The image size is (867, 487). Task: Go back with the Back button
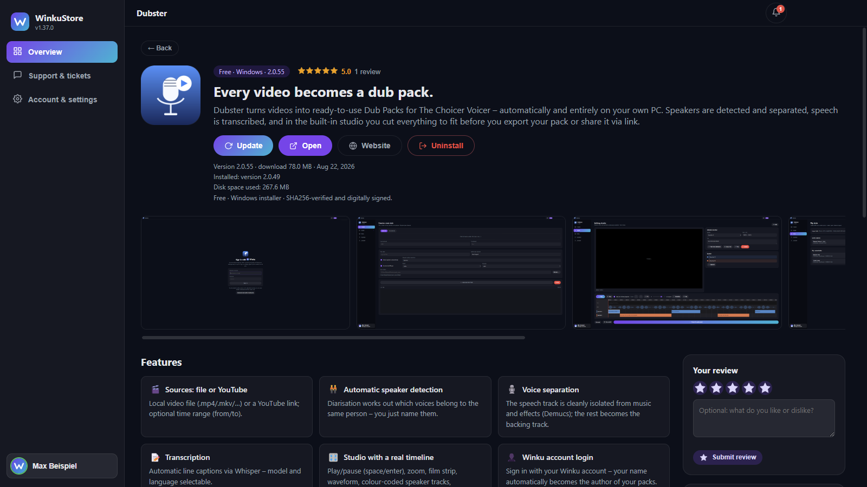click(x=160, y=48)
